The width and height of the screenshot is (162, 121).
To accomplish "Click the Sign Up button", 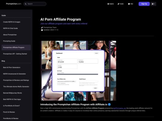I will click(144, 4).
